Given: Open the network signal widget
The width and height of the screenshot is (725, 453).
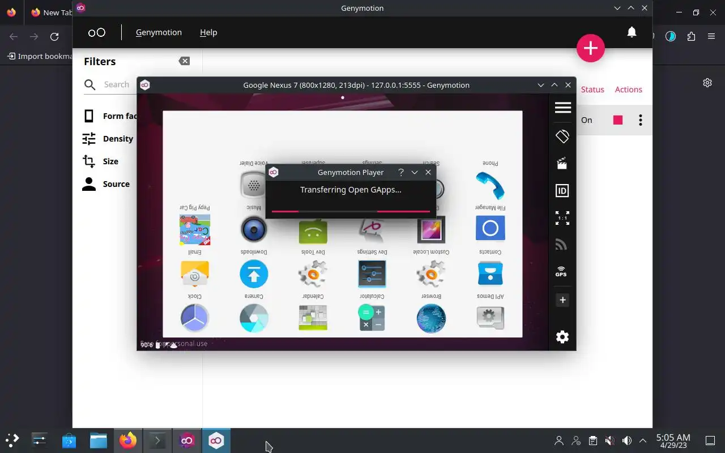Looking at the screenshot, I should tap(561, 245).
